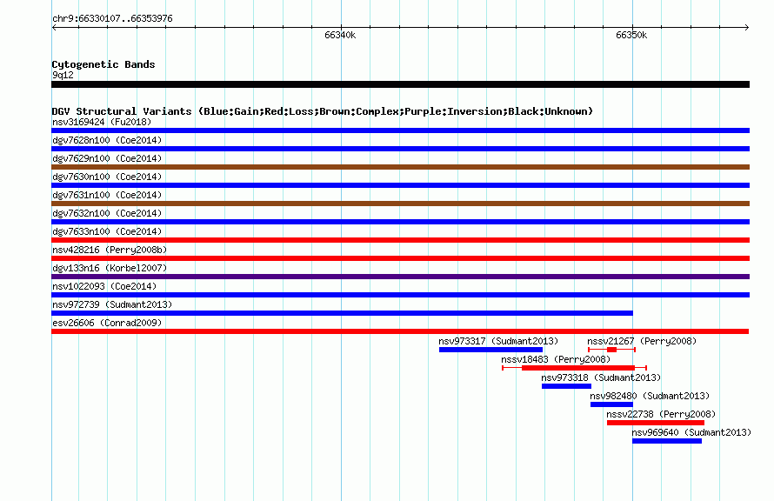Click the chr9:66330107..66353976 coordinate label

point(112,18)
